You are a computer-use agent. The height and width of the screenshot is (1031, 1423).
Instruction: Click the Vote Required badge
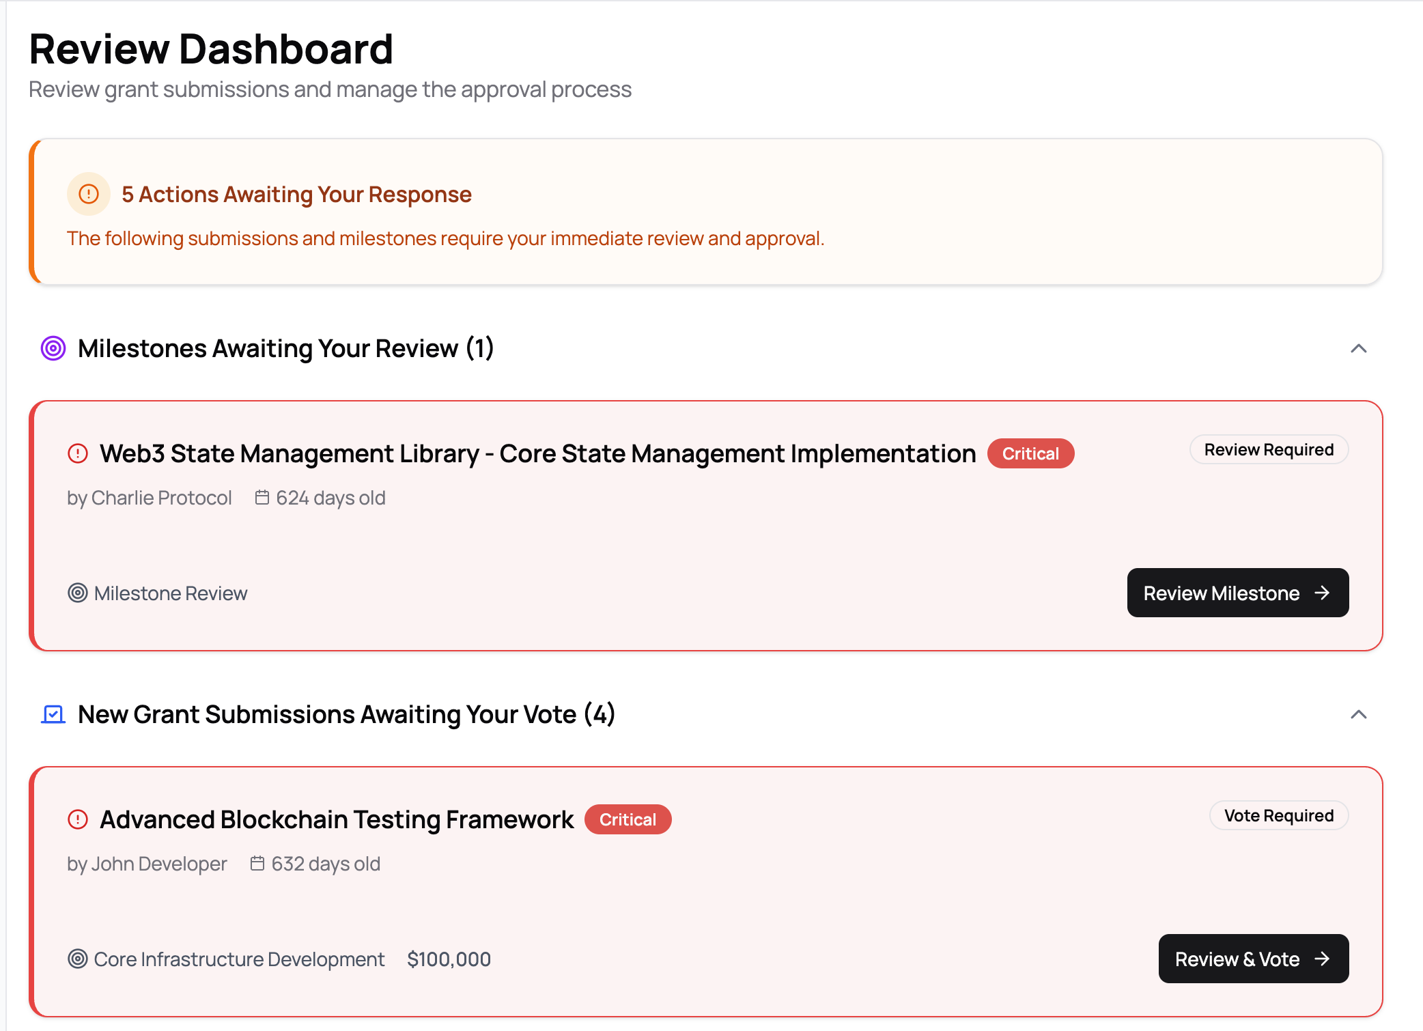(x=1279, y=815)
